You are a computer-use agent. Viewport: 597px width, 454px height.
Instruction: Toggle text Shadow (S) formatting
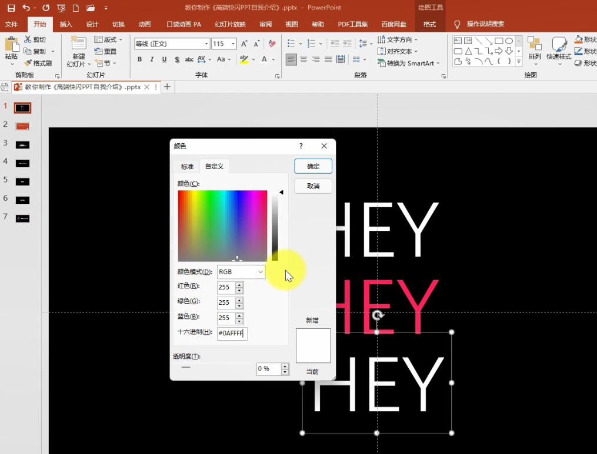point(176,59)
